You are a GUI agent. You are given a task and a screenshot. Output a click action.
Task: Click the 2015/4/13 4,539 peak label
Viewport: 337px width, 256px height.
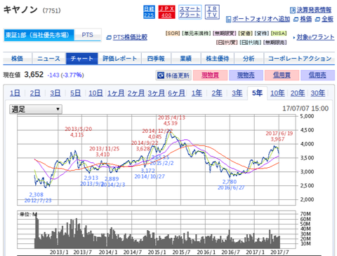[x=171, y=120]
